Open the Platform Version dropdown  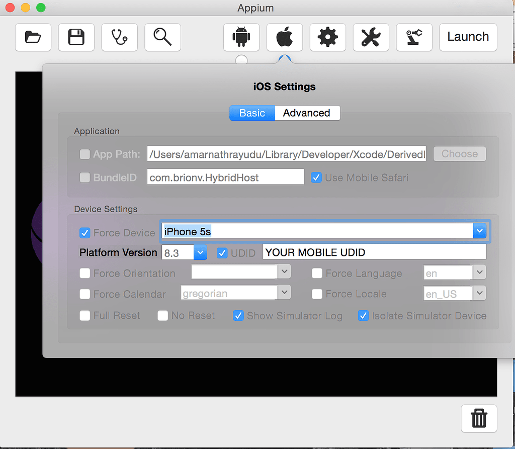pos(200,252)
